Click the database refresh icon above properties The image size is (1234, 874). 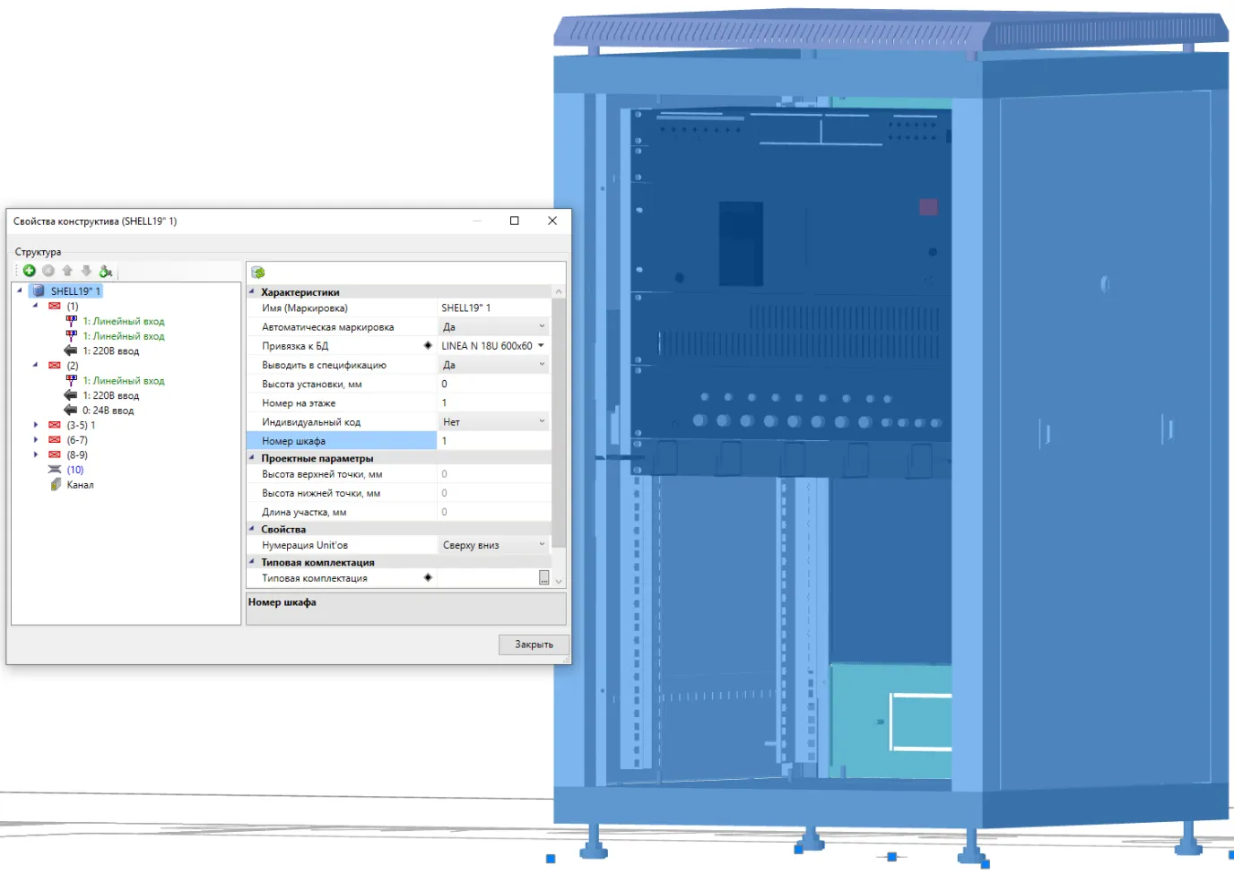pos(258,273)
